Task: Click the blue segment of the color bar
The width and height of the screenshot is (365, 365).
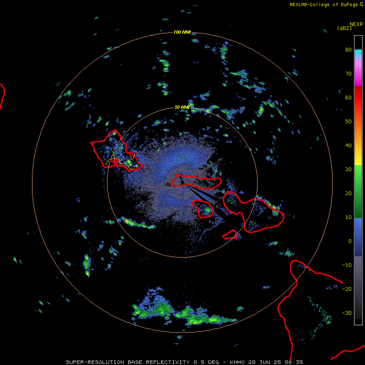Action: click(x=358, y=237)
